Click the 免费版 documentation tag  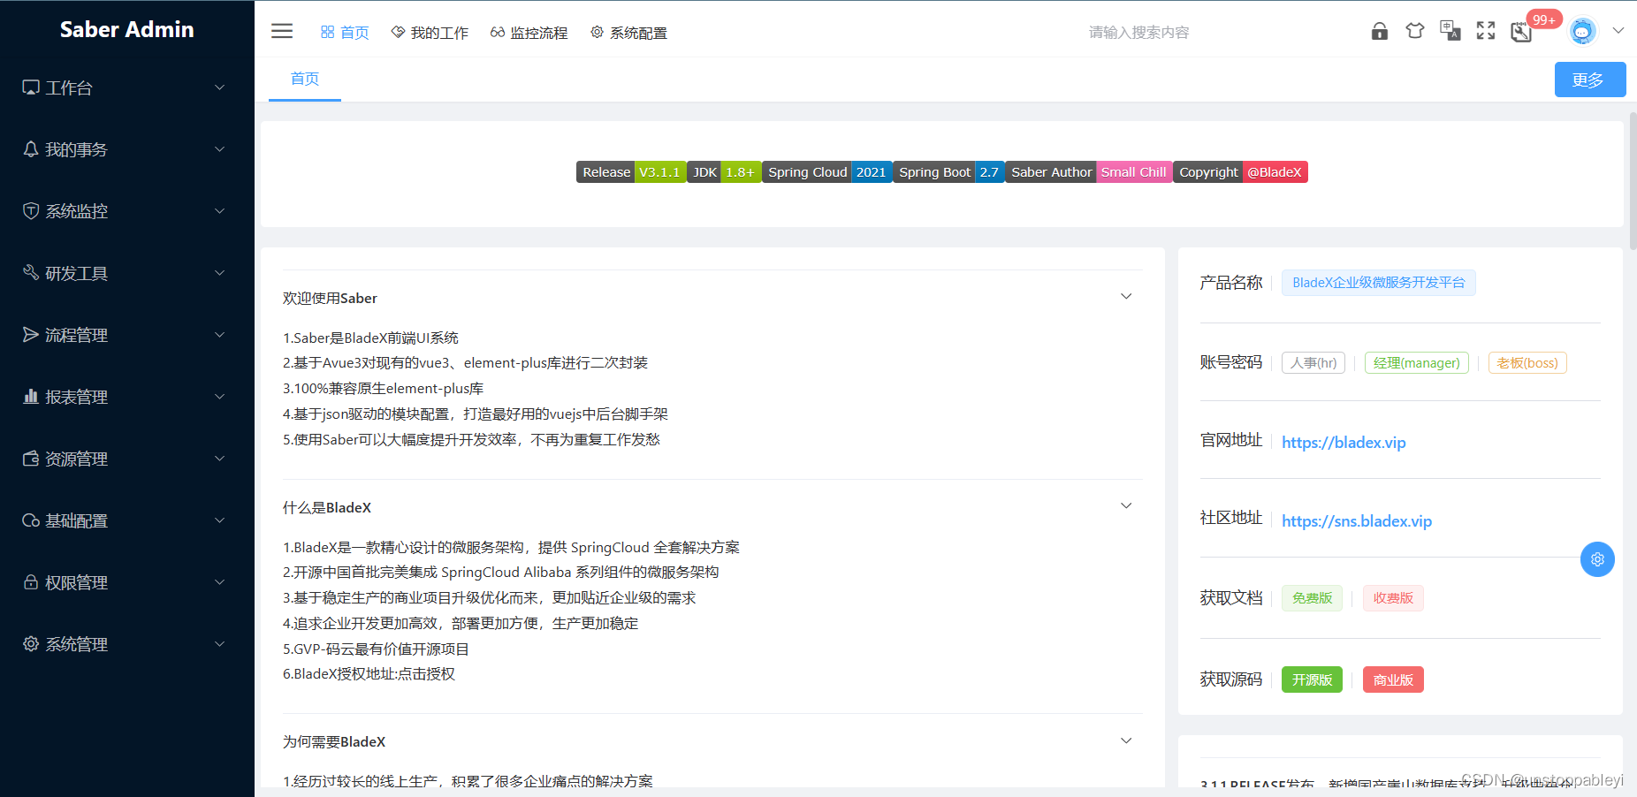(x=1312, y=598)
